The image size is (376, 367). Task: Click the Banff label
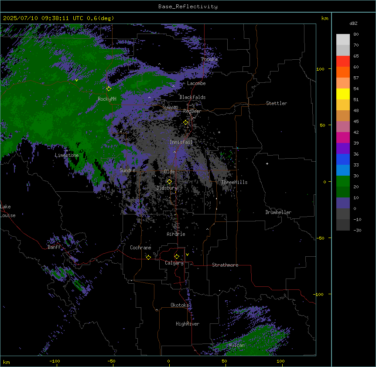54,247
